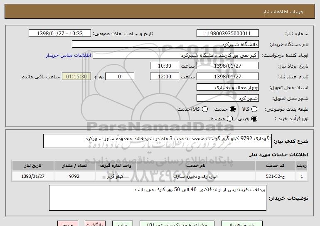Open the اطلاعات تماس خریدار link
Image resolution: width=320 pixels, height=226 pixels.
pos(69,55)
